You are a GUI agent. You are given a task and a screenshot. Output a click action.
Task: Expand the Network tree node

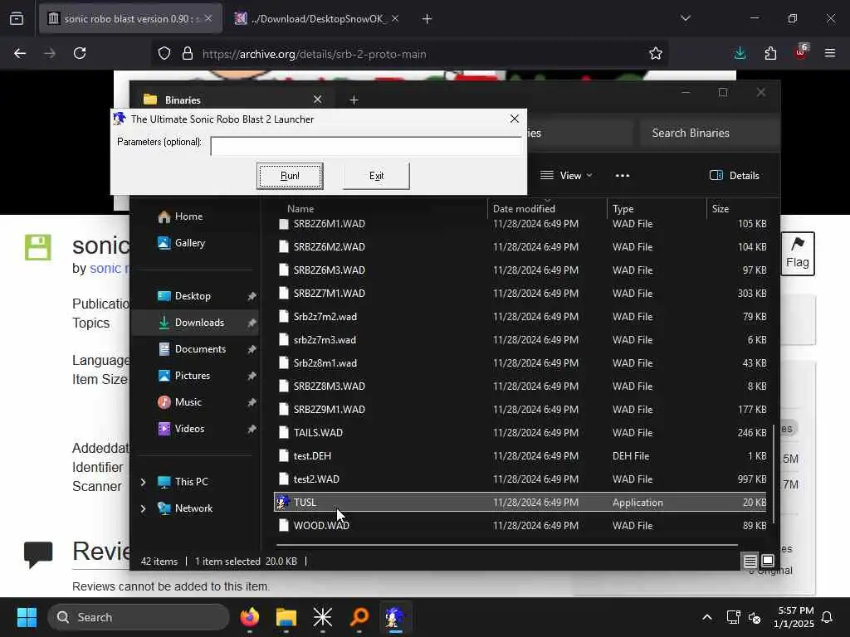click(143, 508)
